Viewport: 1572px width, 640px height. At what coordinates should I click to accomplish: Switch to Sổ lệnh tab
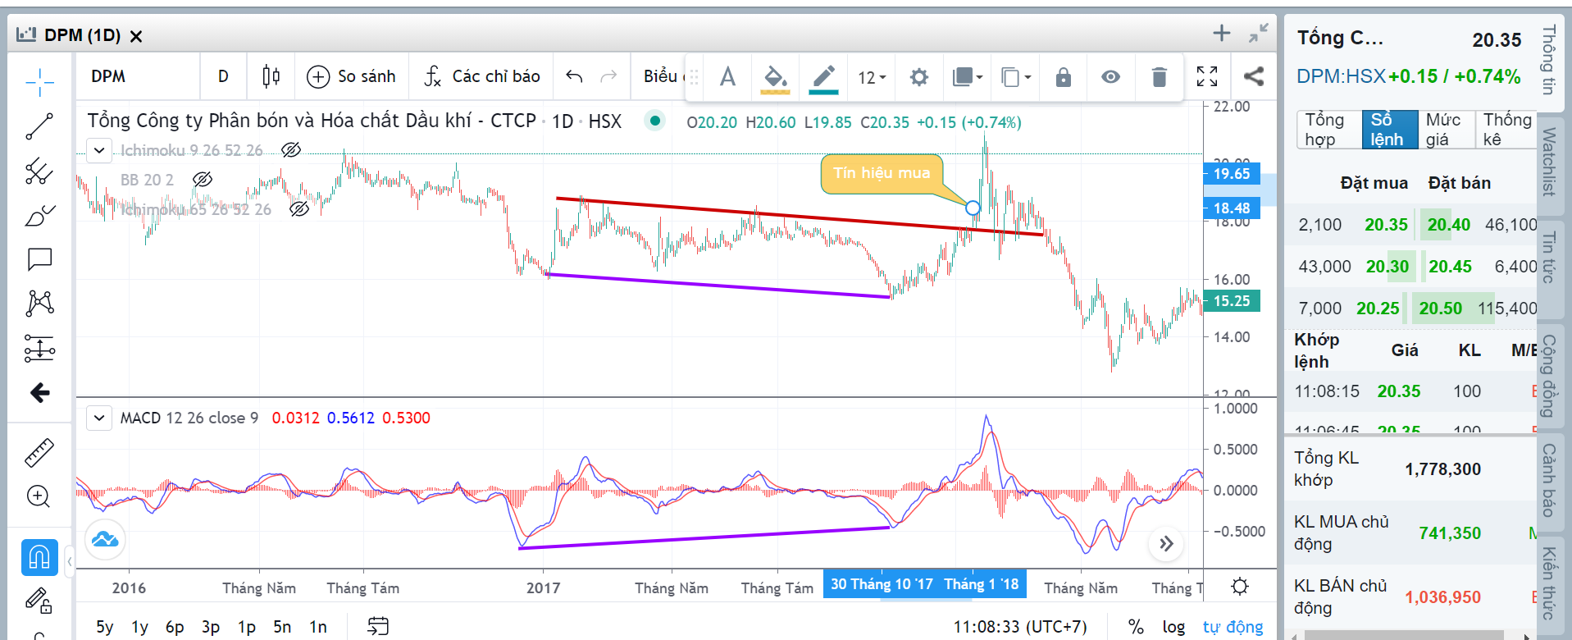point(1389,130)
